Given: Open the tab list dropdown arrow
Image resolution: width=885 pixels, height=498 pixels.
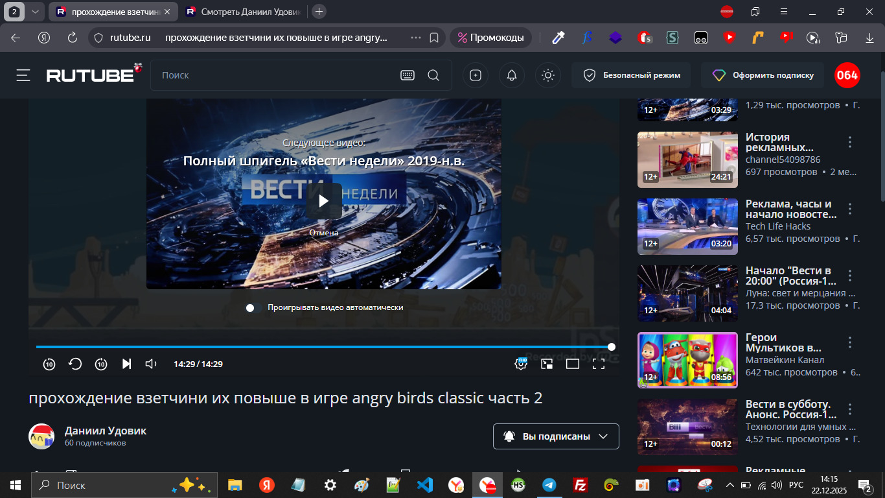Looking at the screenshot, I should click(x=35, y=12).
